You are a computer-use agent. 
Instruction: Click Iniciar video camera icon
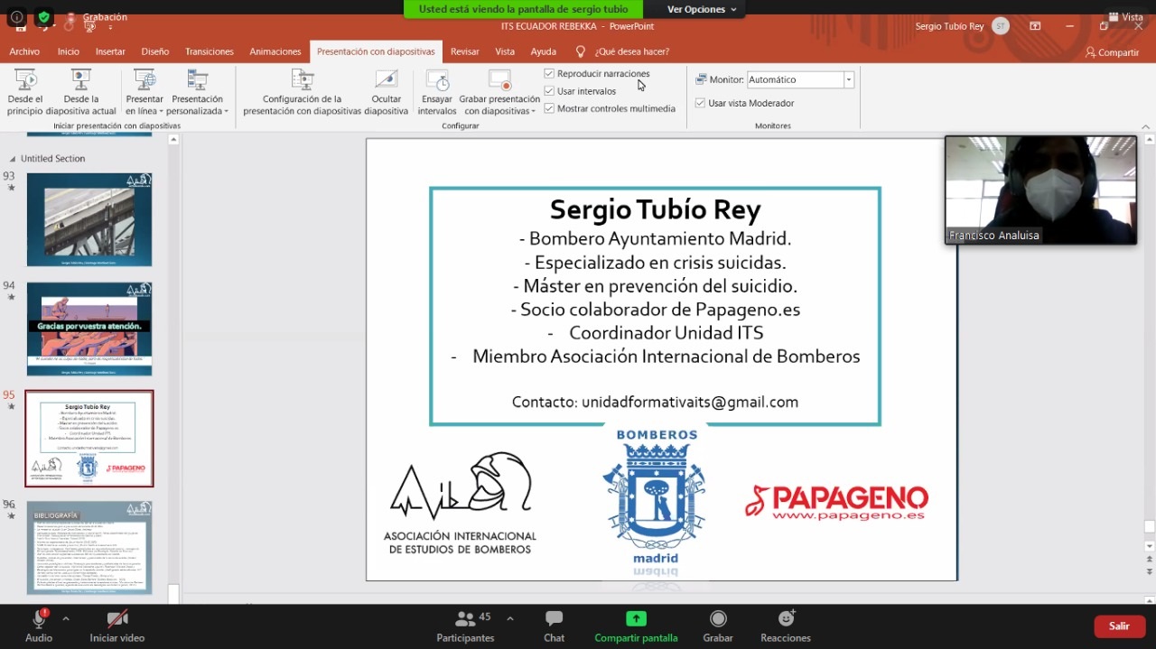pos(117,619)
